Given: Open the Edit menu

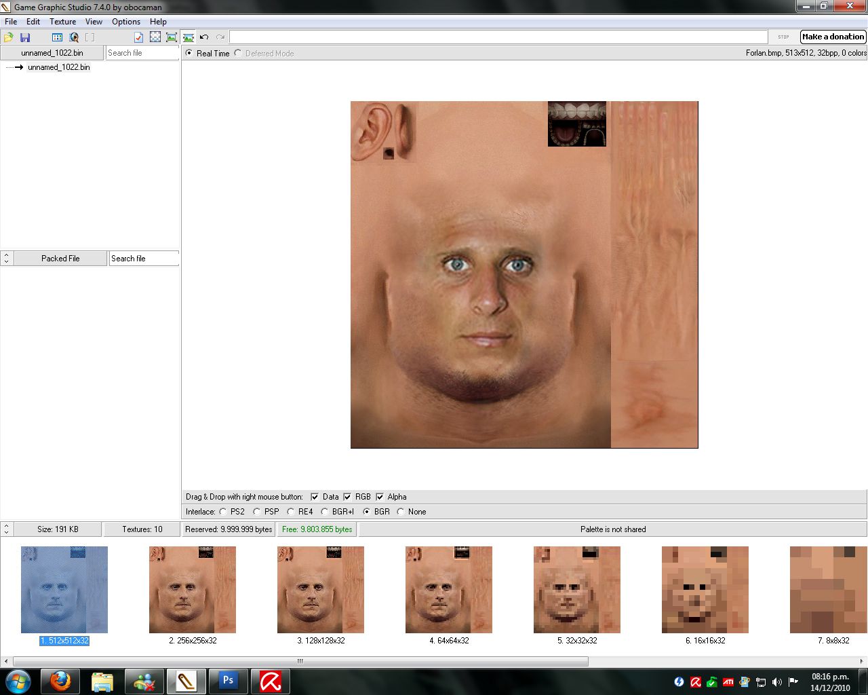Looking at the screenshot, I should point(33,22).
